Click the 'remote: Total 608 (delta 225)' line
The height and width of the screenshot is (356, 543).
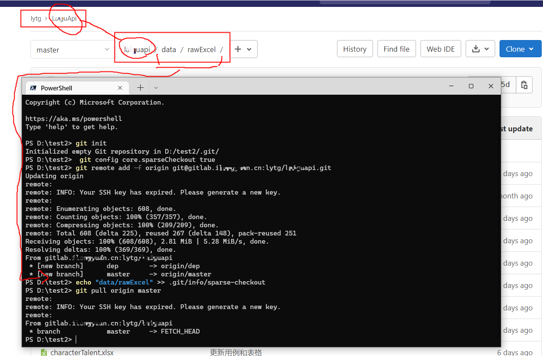[161, 233]
